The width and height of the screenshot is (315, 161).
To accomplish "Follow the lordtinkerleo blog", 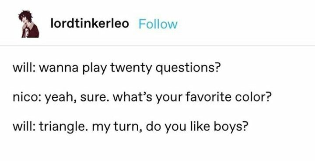I will pos(158,24).
